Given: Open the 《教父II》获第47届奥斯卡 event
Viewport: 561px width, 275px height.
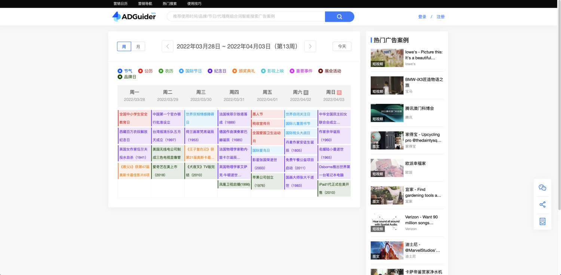Looking at the screenshot, I should pyautogui.click(x=134, y=171).
